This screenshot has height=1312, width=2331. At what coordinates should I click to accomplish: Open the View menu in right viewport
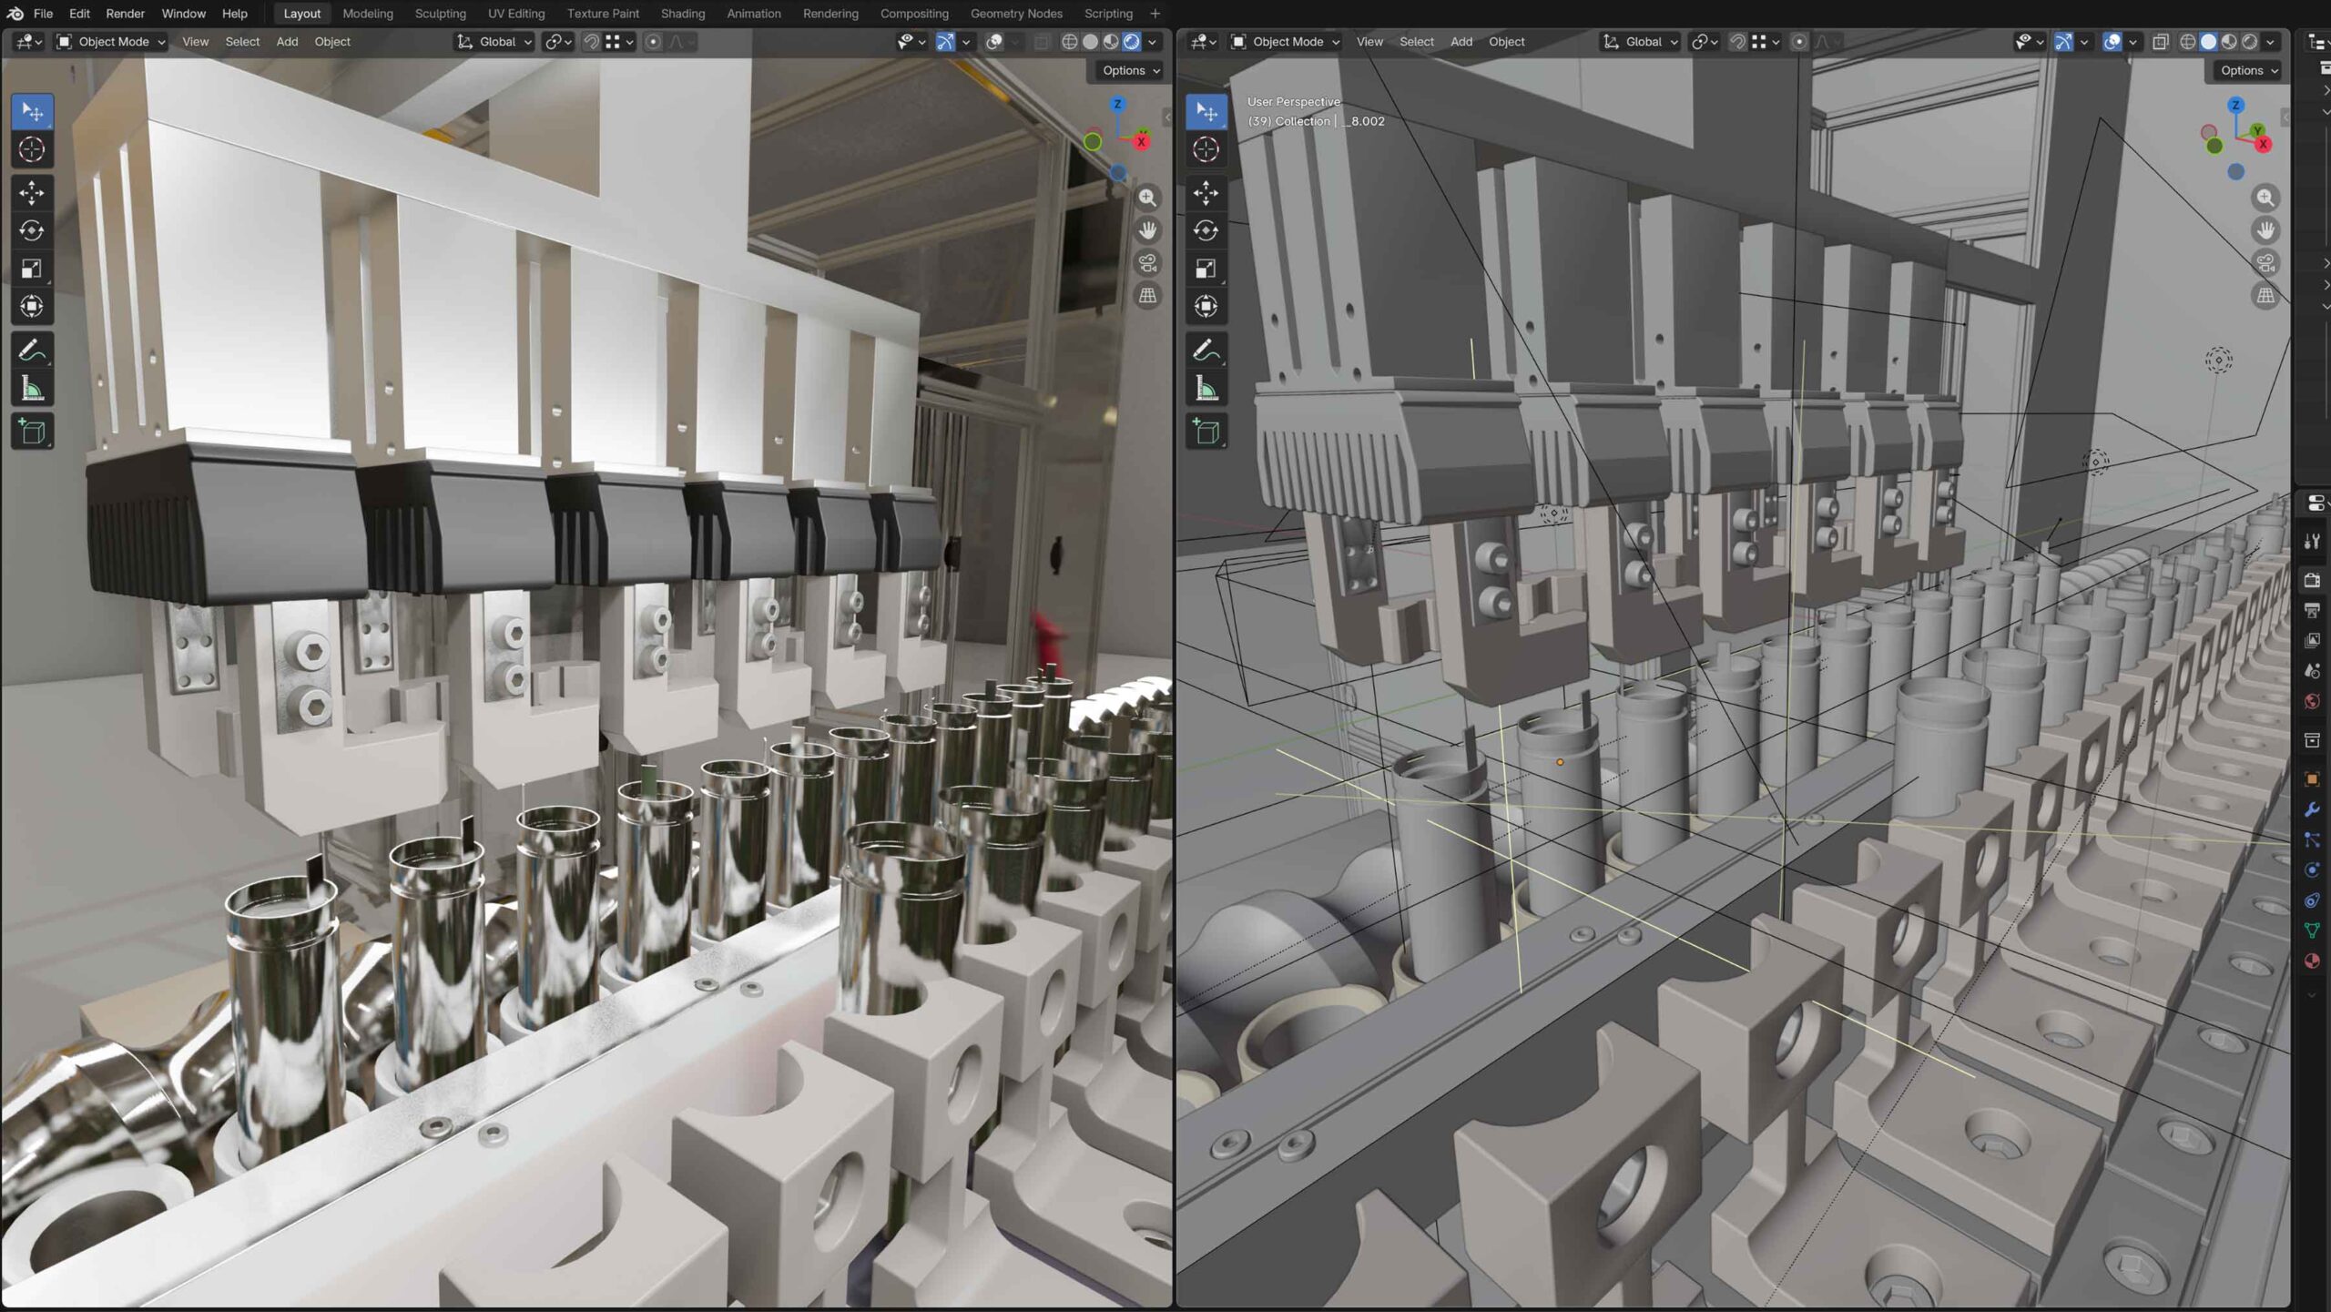(x=1369, y=42)
